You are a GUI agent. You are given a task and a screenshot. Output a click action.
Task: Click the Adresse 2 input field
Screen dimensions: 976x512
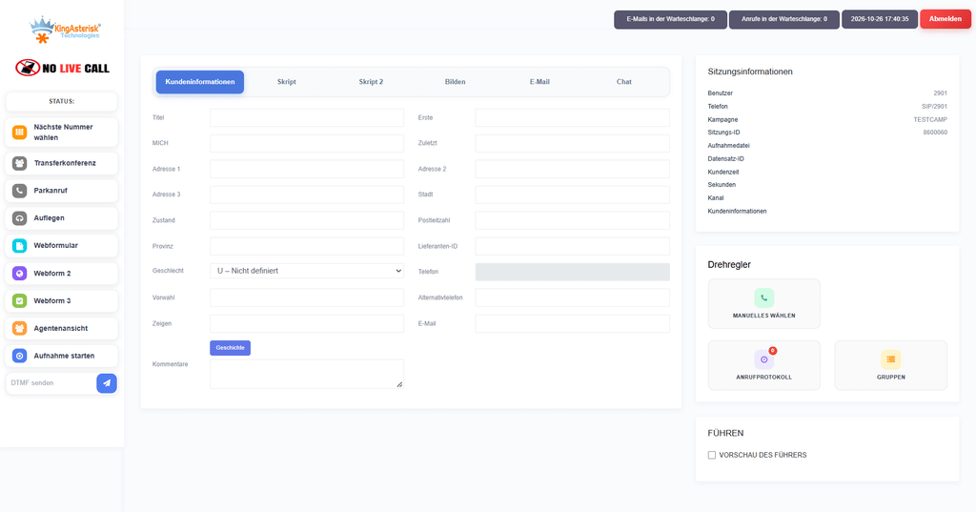coord(572,169)
